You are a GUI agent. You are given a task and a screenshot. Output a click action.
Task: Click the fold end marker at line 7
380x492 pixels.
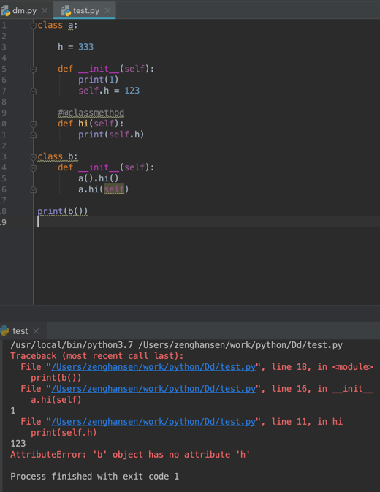click(x=33, y=91)
